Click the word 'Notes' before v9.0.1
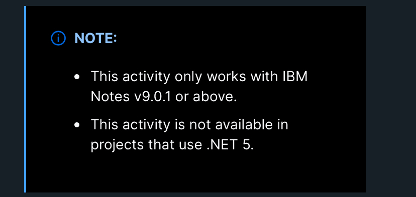Image resolution: width=416 pixels, height=197 pixels. pos(109,97)
